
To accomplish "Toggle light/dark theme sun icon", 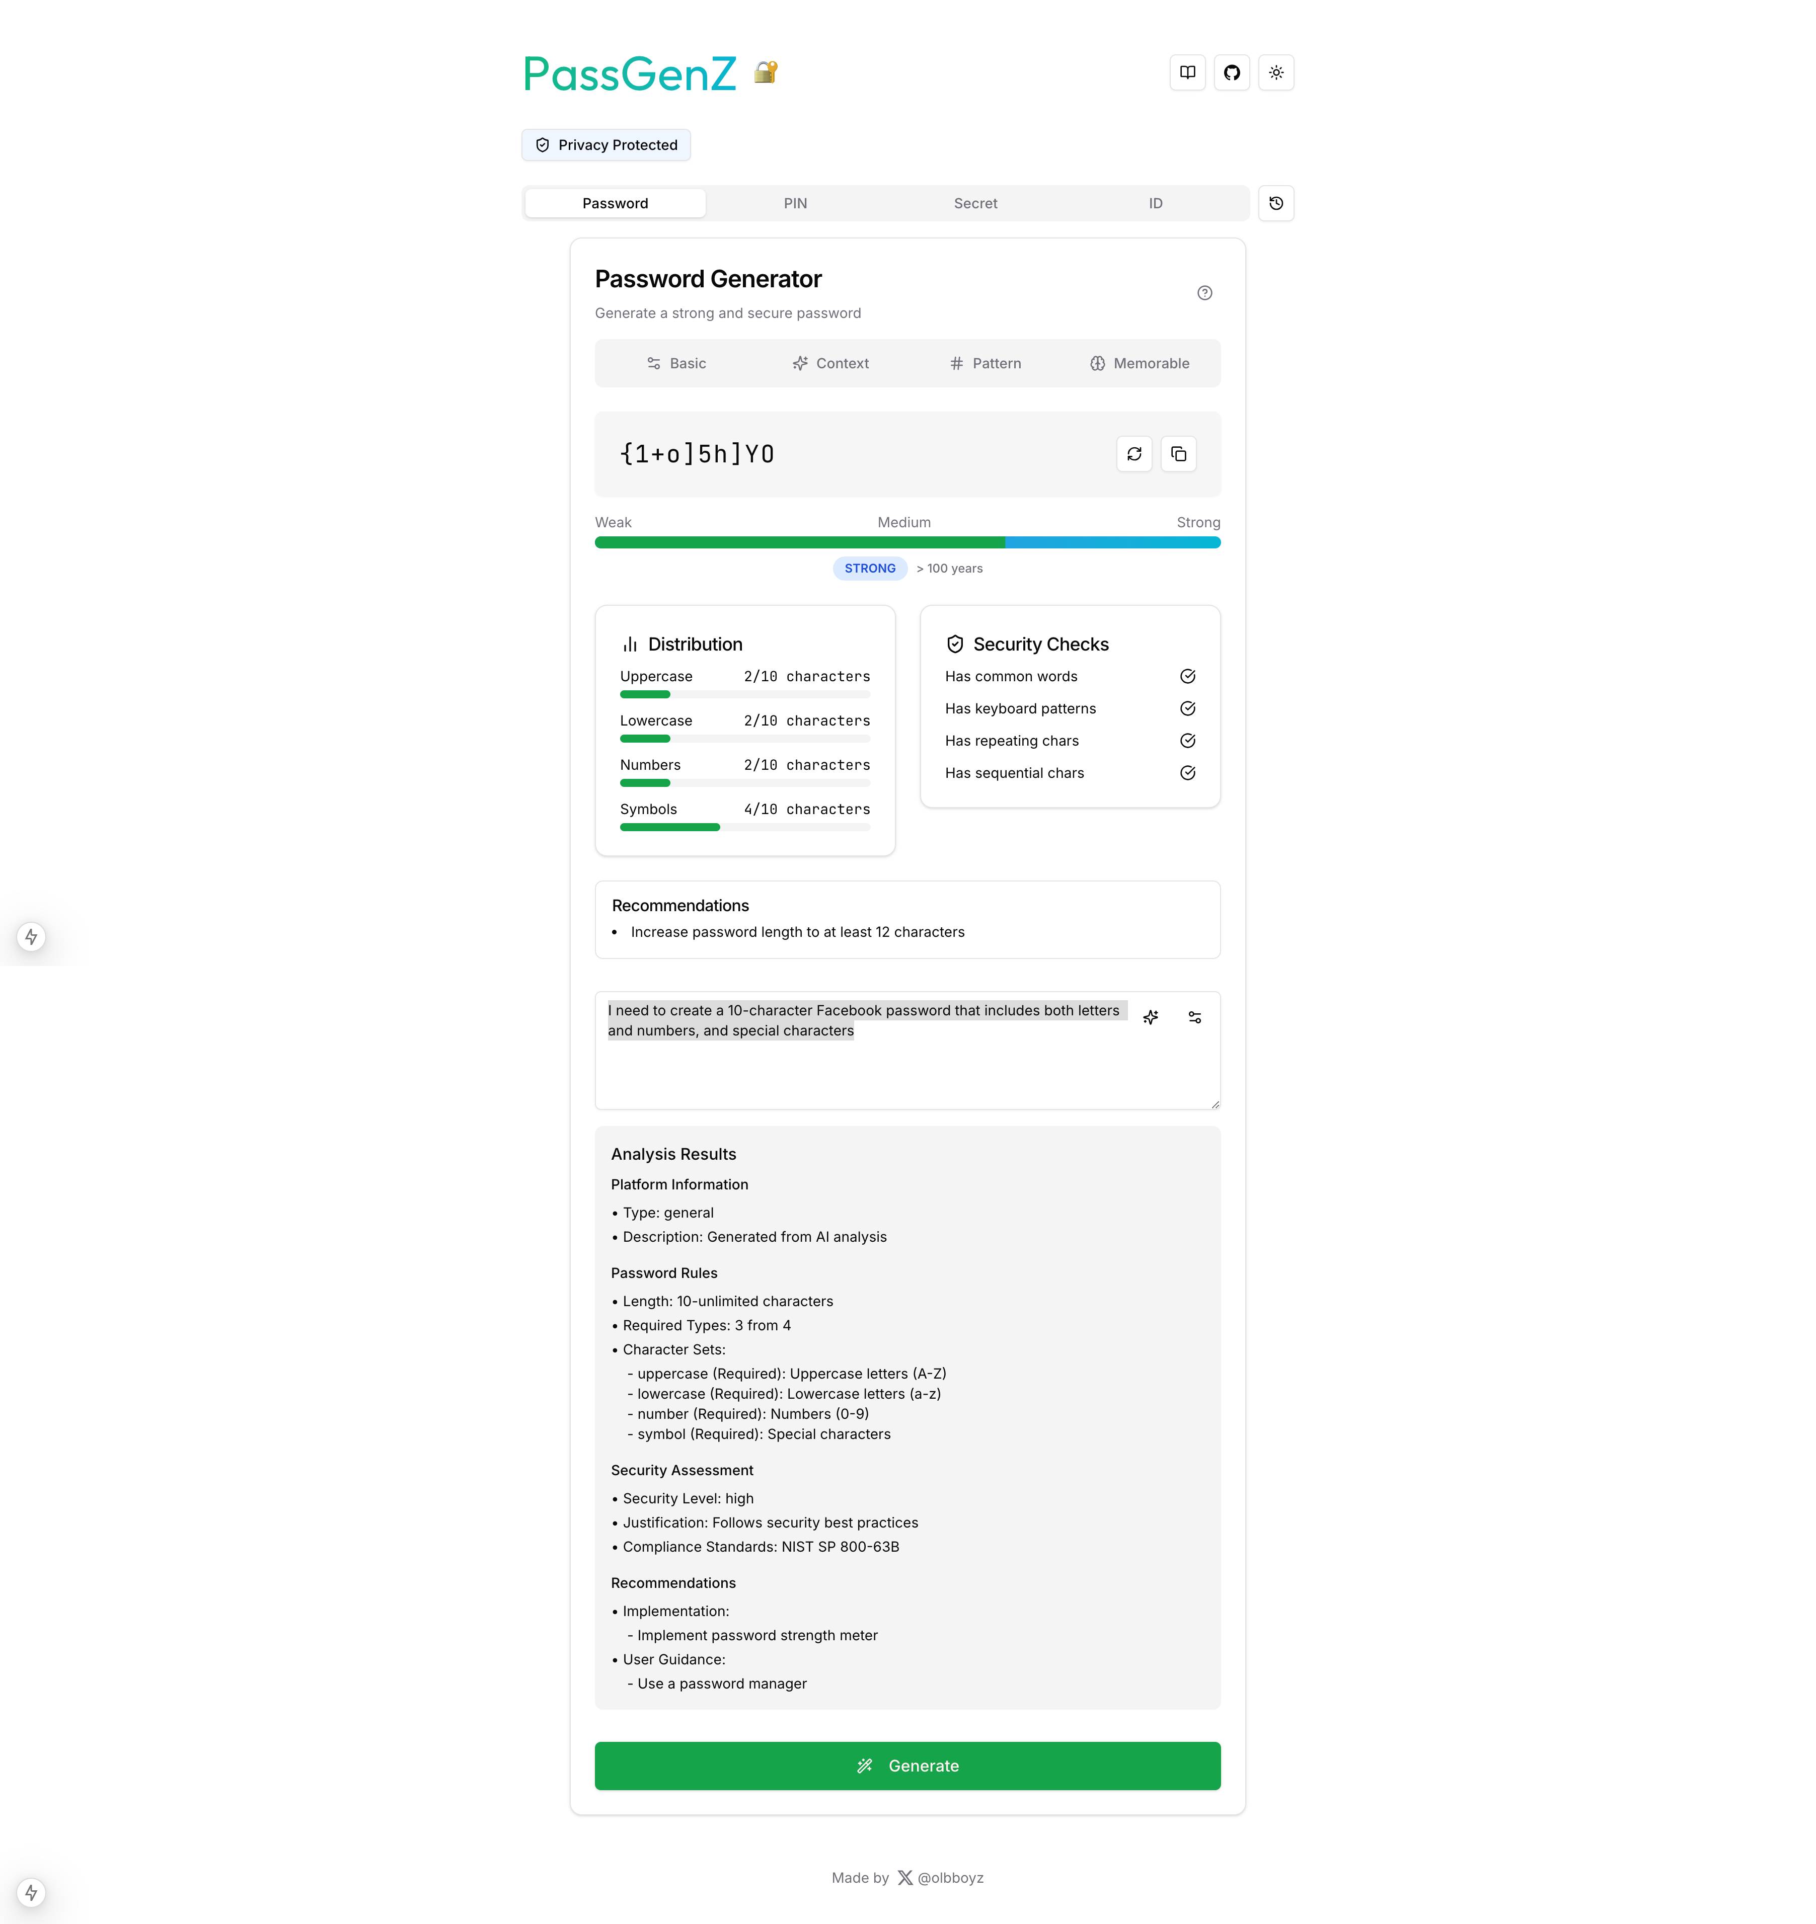I will click(x=1276, y=72).
